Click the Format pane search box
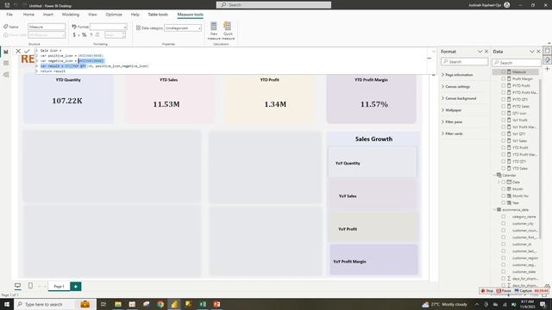Image resolution: width=552 pixels, height=310 pixels. click(464, 62)
